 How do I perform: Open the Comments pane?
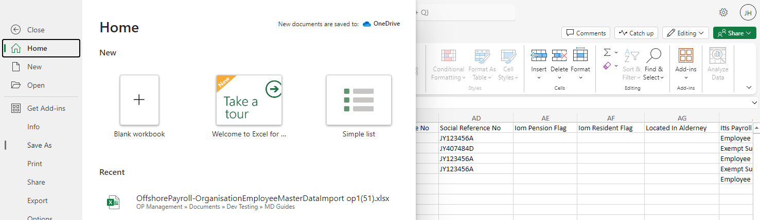586,33
